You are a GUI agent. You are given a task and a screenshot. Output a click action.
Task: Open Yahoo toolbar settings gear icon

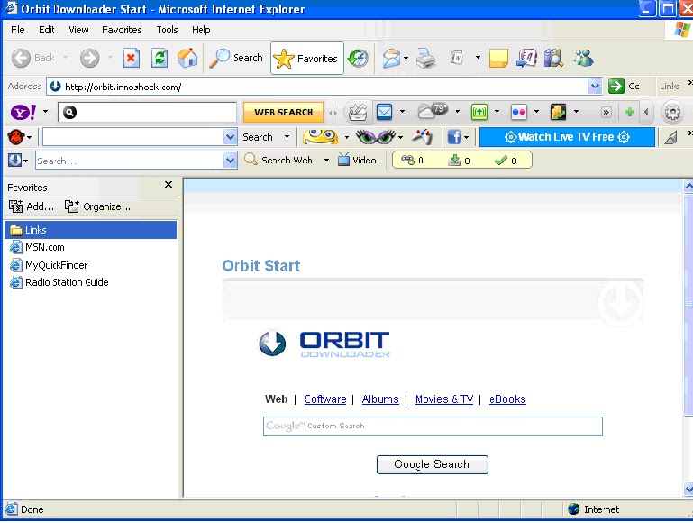click(x=672, y=113)
